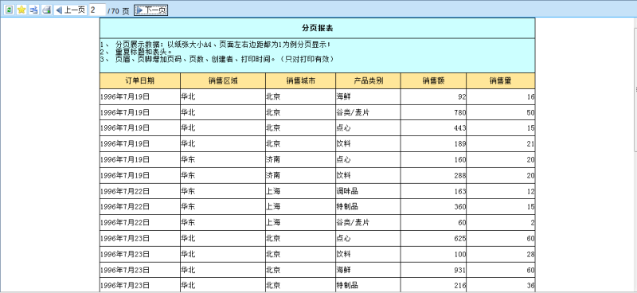Go to previous page with 上一页
This screenshot has width=637, height=293.
coord(70,10)
